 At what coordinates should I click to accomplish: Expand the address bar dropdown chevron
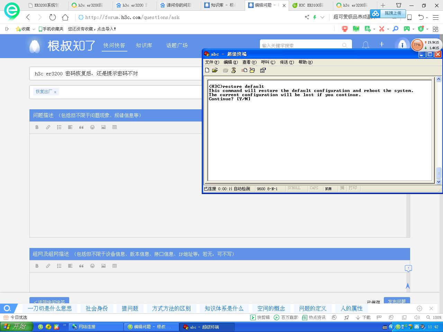[323, 17]
